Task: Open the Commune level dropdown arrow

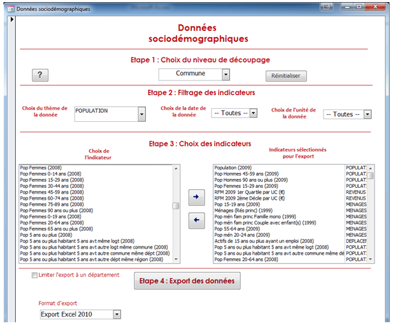Action: click(226, 74)
